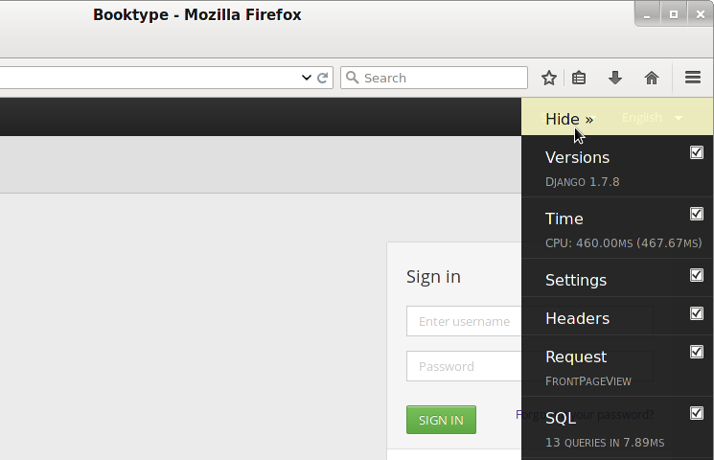Go to Firefox home page icon

[652, 78]
